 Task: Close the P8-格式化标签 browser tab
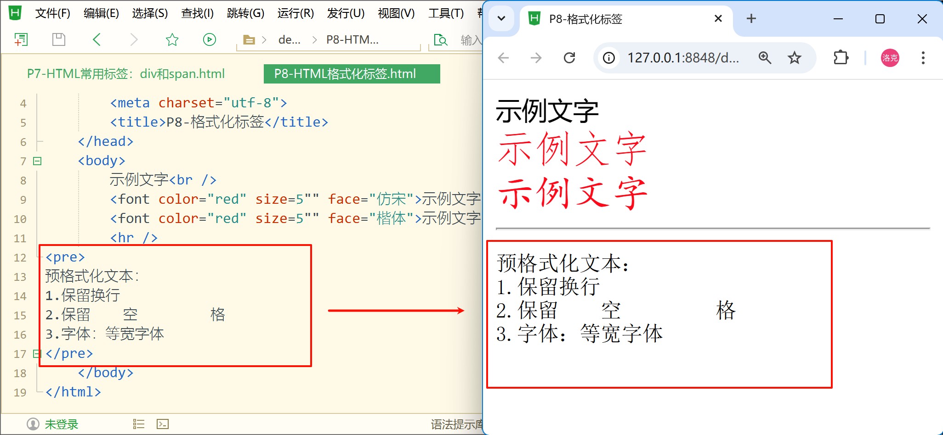(x=718, y=18)
